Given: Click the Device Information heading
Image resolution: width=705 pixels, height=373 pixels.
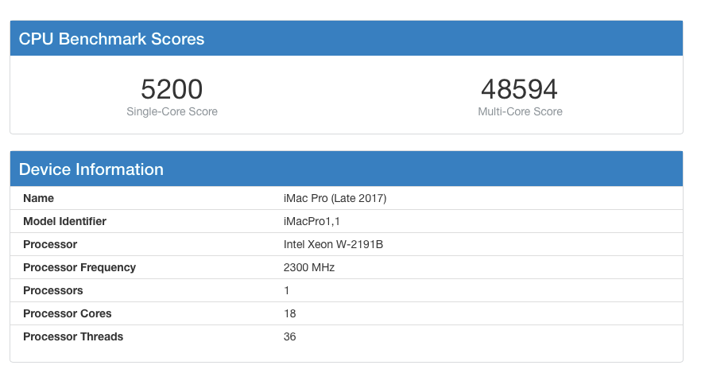Looking at the screenshot, I should click(x=91, y=169).
